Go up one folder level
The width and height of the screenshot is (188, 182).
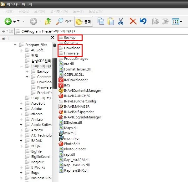point(48,21)
